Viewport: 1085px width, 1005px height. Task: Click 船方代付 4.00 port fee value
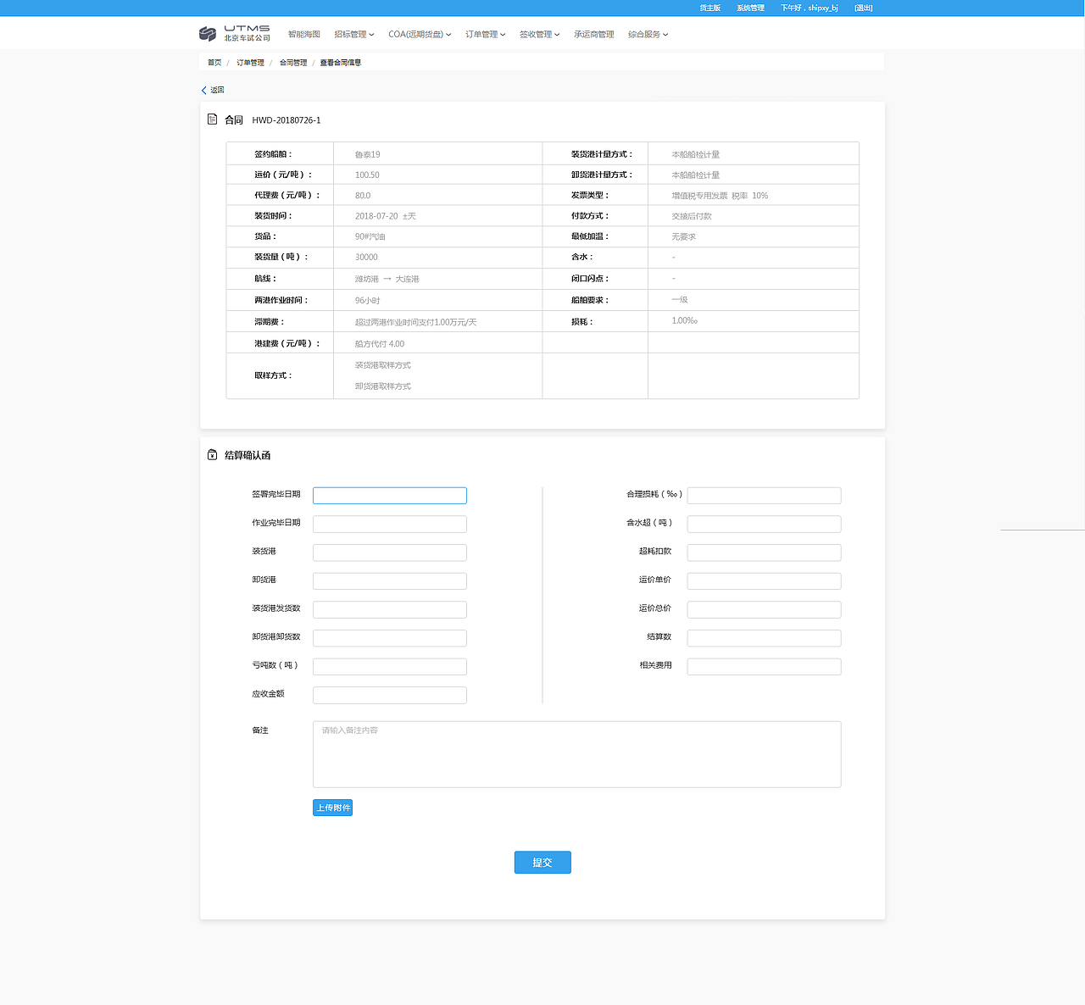380,344
